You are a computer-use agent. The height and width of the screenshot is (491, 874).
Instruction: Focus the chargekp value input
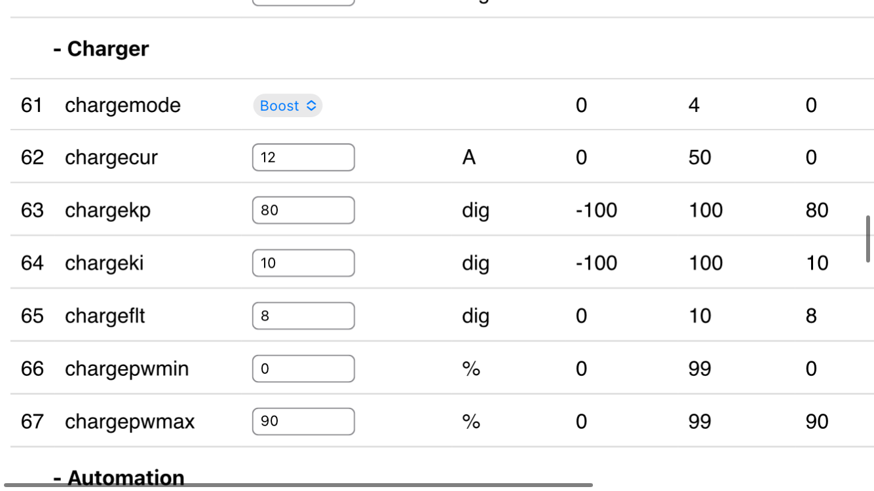(303, 210)
